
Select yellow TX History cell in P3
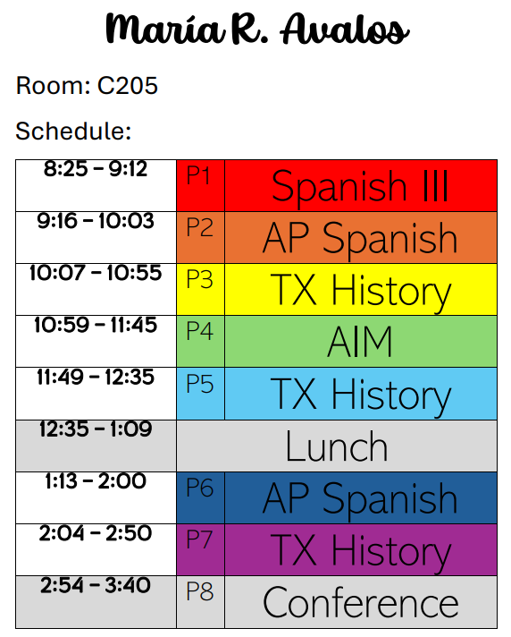(x=361, y=290)
